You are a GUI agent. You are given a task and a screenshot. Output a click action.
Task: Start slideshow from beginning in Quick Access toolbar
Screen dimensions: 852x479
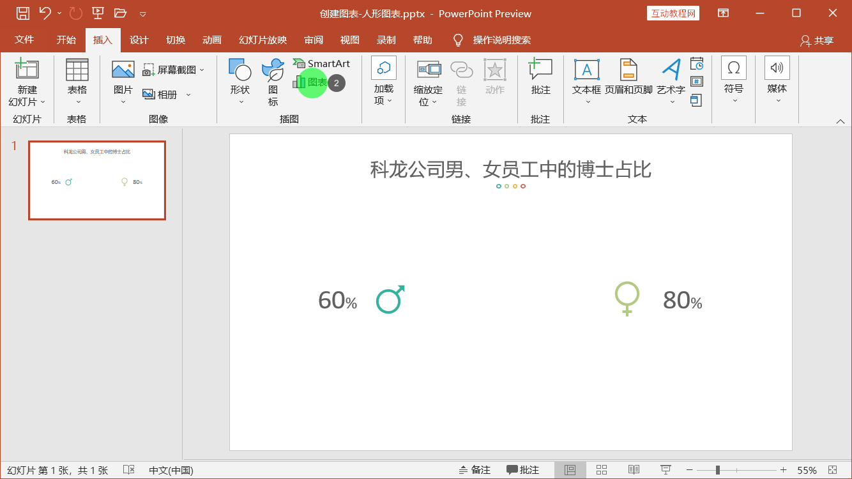(x=98, y=13)
